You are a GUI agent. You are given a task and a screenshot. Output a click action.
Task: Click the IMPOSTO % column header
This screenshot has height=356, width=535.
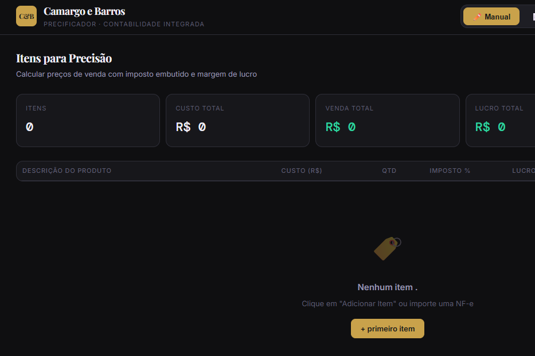click(450, 171)
